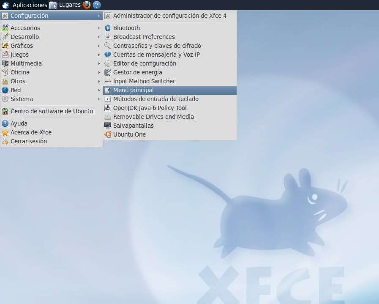Select the Configuración menu category
The width and height of the screenshot is (379, 304).
click(x=52, y=16)
